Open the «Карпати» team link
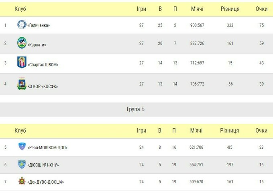Viewport: 273px width, 193px height. [37, 45]
